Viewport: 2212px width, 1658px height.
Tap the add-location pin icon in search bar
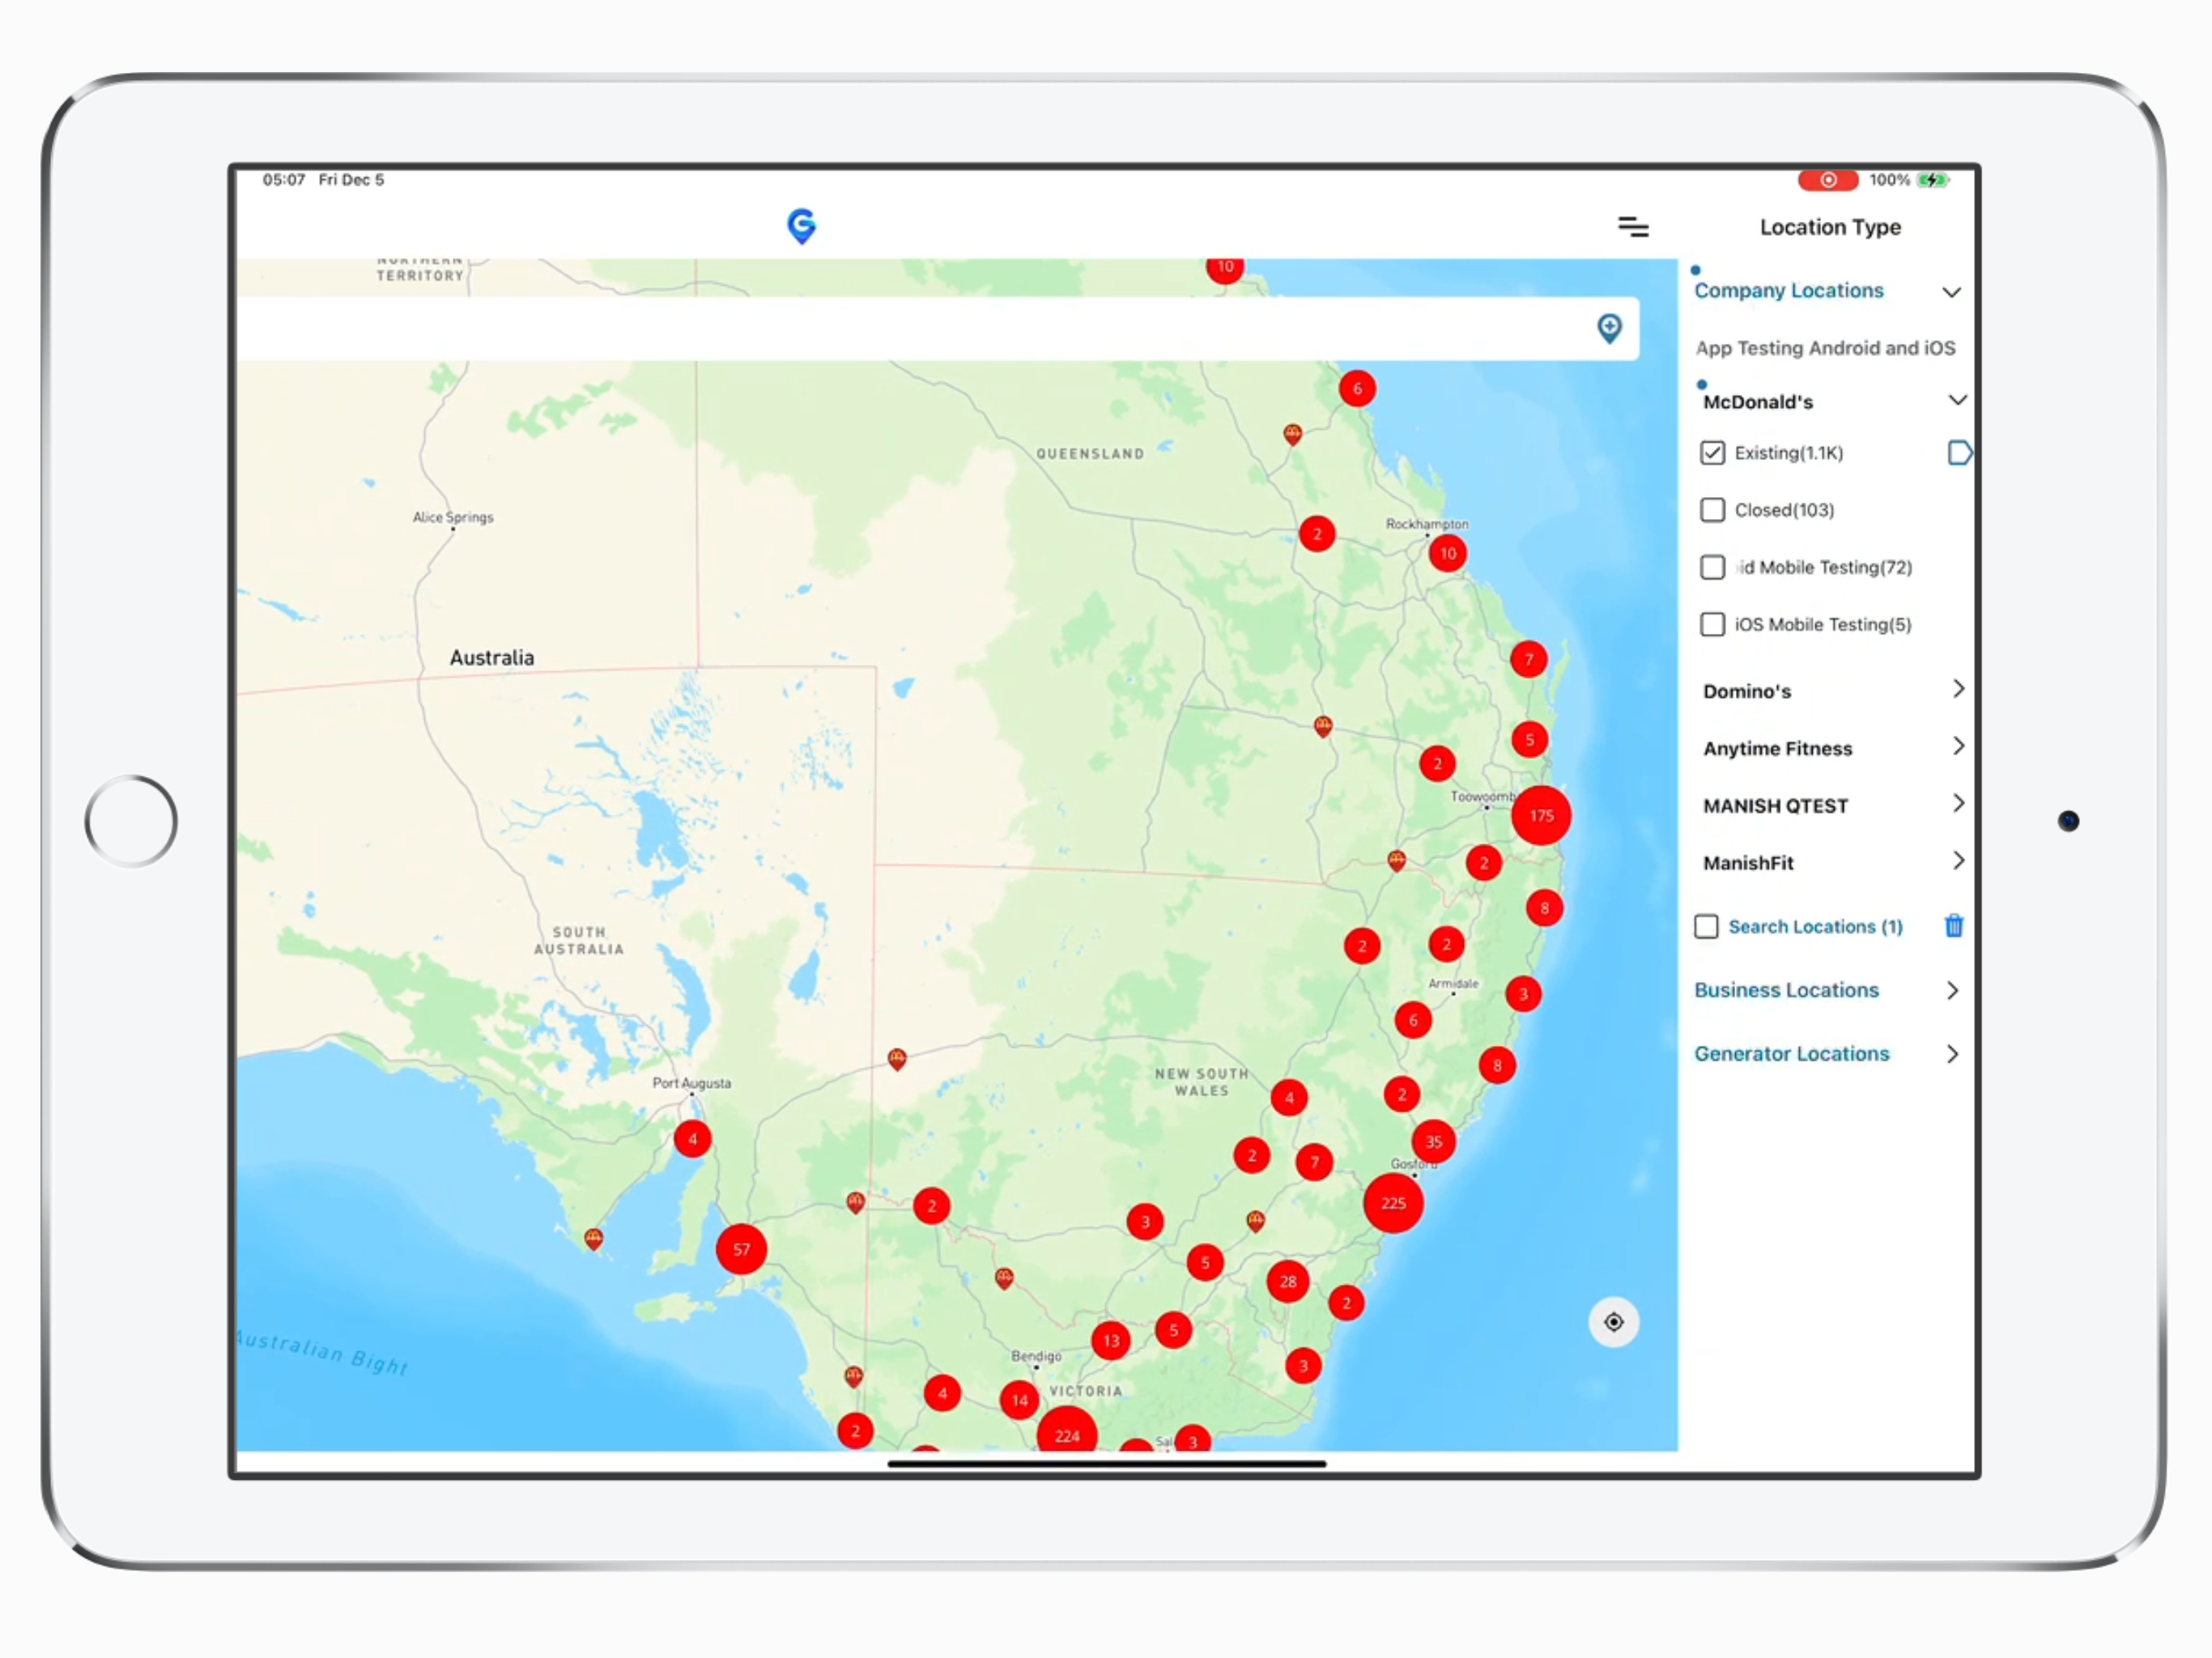[1609, 328]
